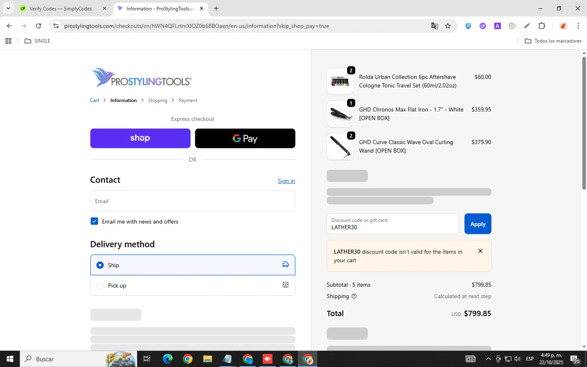Image resolution: width=587 pixels, height=367 pixels.
Task: Open the Bitwarden shield extension
Action: [468, 26]
